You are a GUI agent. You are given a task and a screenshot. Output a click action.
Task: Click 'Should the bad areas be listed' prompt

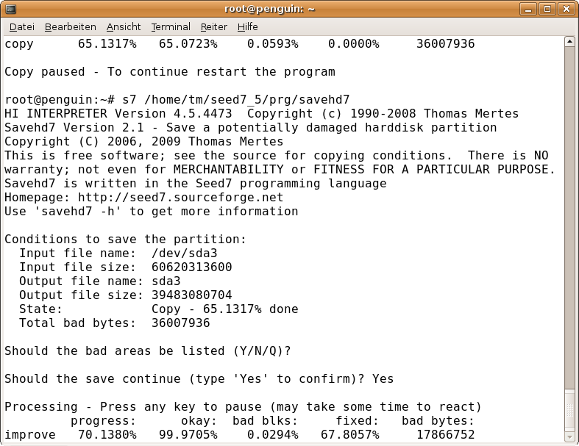click(x=148, y=350)
